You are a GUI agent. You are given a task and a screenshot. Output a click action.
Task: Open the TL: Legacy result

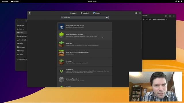click(85, 62)
